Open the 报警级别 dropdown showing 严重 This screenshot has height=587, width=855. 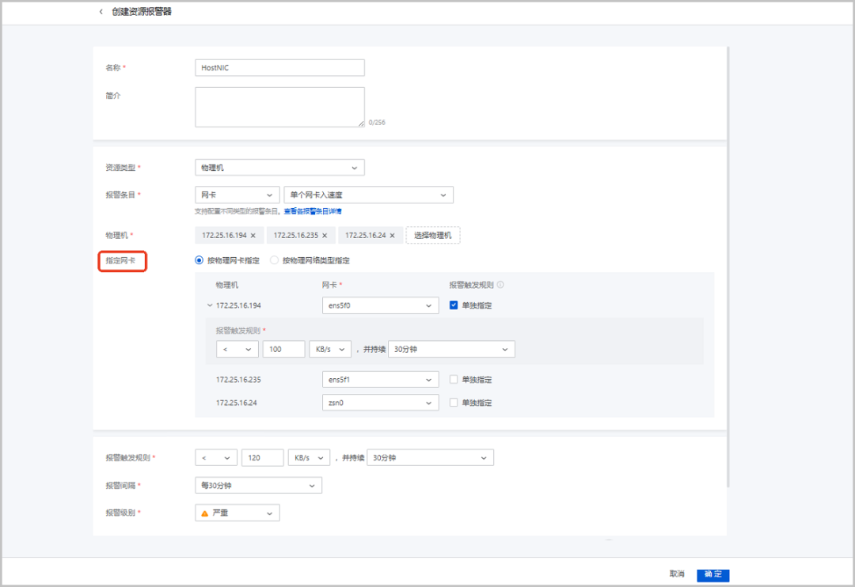[x=237, y=513]
